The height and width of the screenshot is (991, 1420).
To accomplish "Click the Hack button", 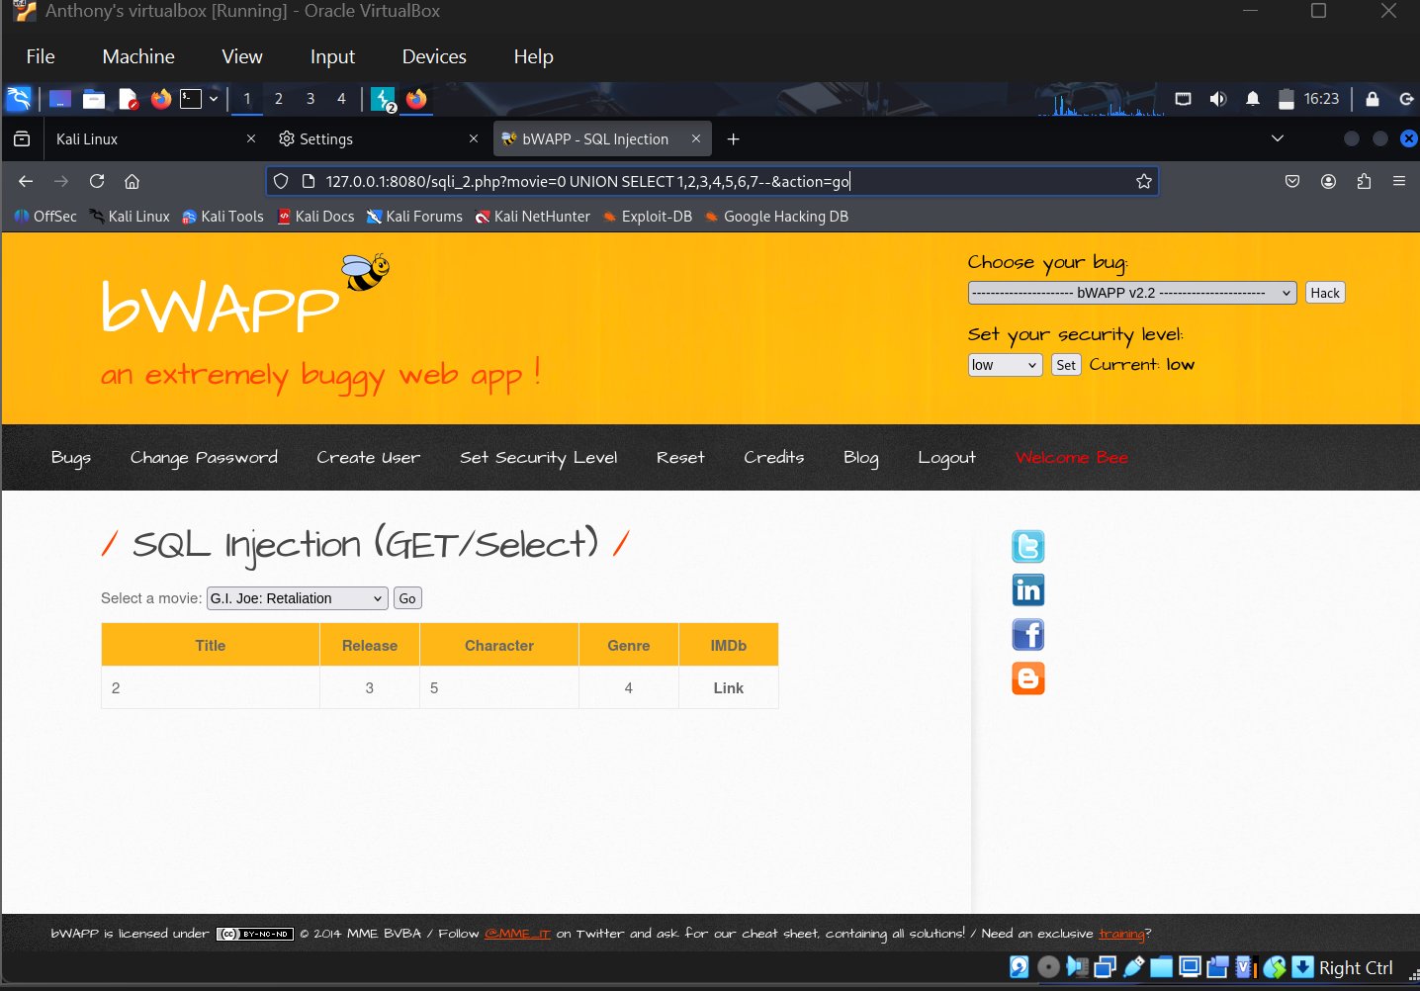I will coord(1324,293).
